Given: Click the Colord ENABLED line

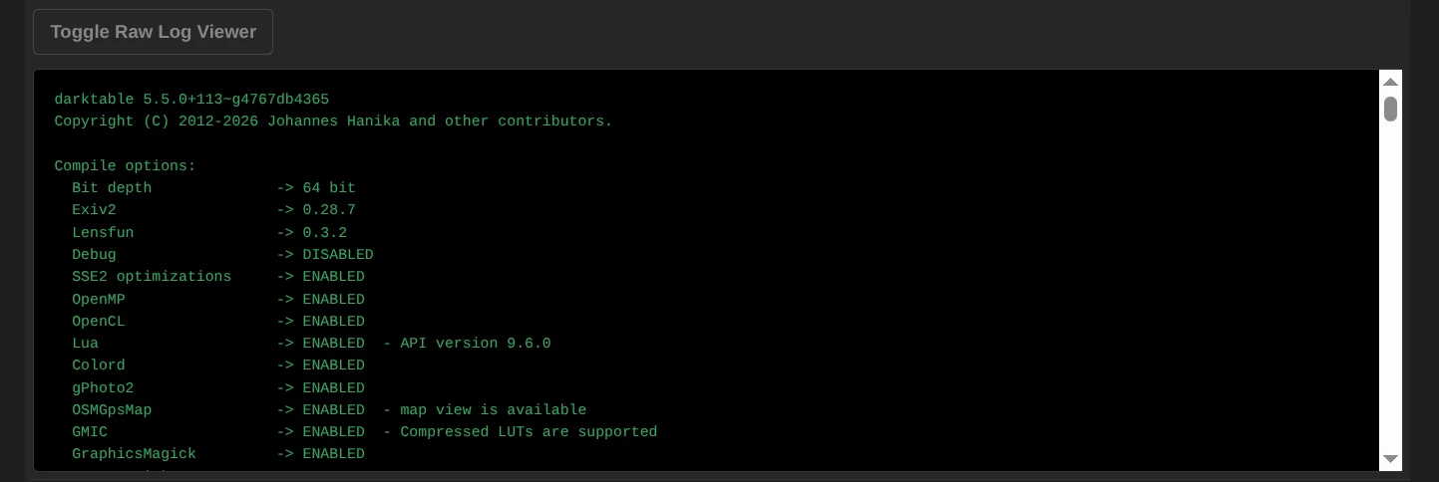Looking at the screenshot, I should click(218, 365).
